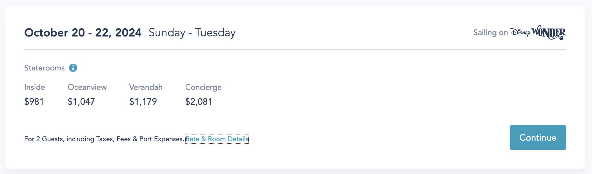Click the divider line under the date heading
592x174 pixels.
click(295, 50)
